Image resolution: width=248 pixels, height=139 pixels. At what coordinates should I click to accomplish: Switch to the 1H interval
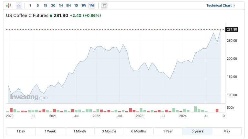61,5
